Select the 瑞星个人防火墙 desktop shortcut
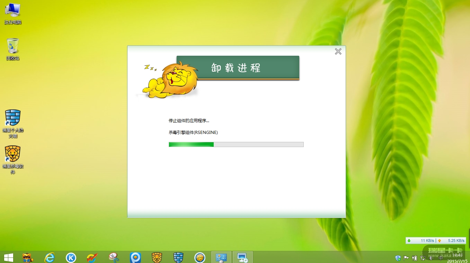The image size is (470, 263). (13, 124)
